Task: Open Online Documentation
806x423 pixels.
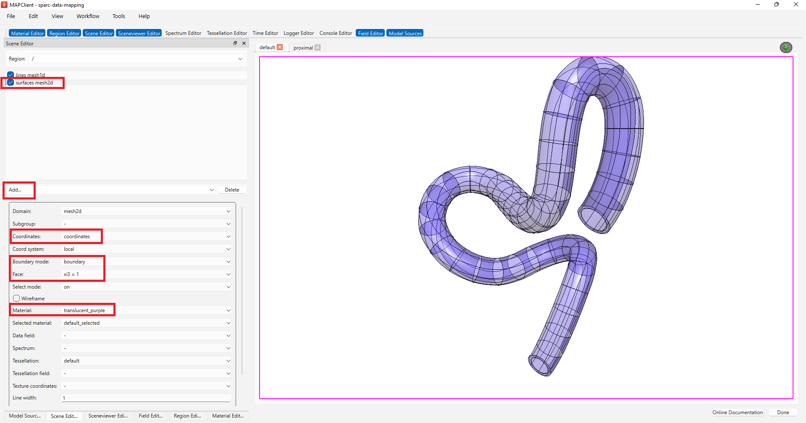Action: (x=738, y=412)
